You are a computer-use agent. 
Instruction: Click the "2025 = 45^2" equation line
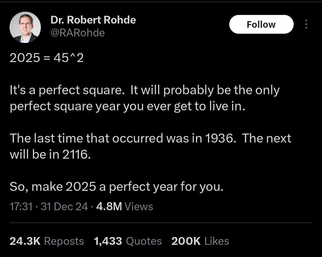click(47, 58)
